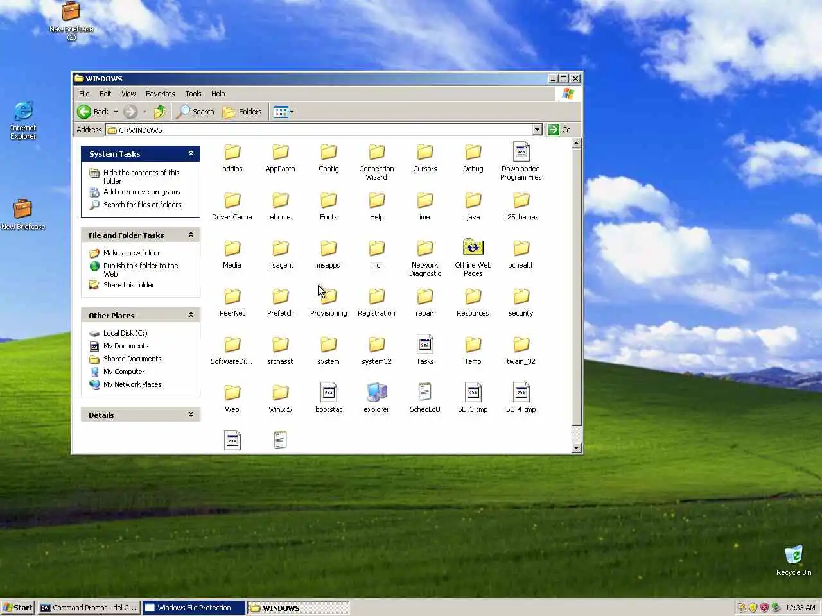
Task: Open the Search toolbar button
Action: pyautogui.click(x=196, y=112)
